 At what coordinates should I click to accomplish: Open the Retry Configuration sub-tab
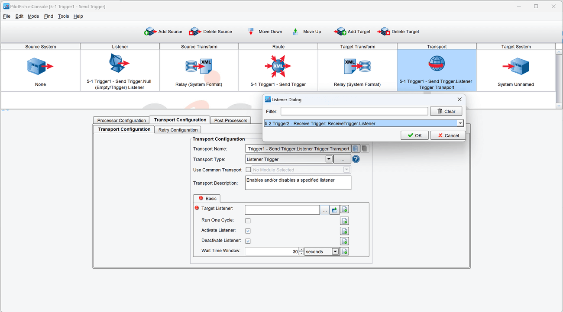tap(178, 130)
